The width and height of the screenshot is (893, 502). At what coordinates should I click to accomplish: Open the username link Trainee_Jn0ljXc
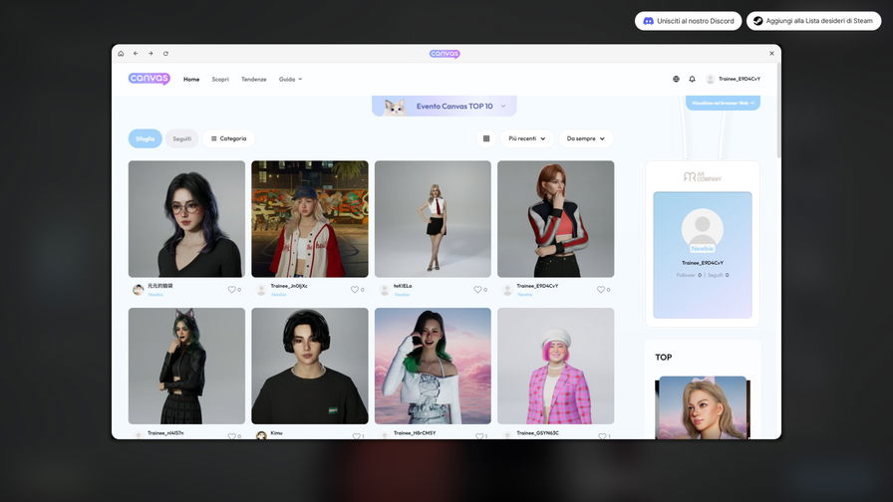289,286
